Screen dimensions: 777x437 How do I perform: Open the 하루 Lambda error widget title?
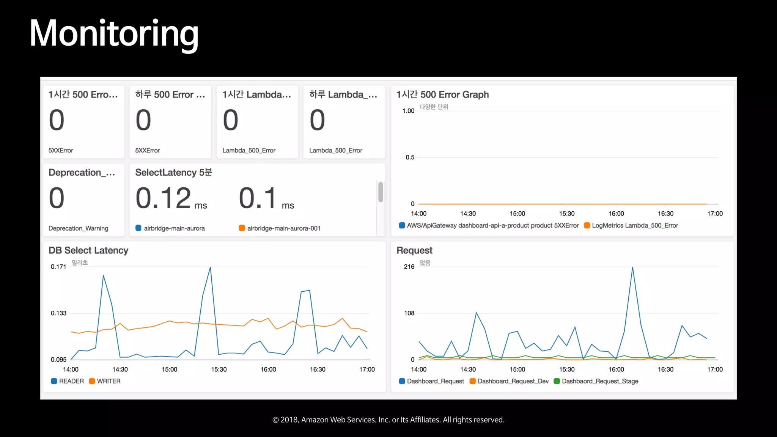pyautogui.click(x=343, y=94)
